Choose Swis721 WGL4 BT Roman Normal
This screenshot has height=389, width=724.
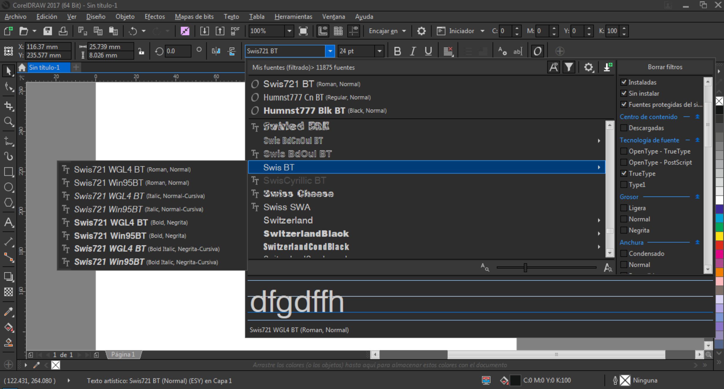click(x=152, y=170)
